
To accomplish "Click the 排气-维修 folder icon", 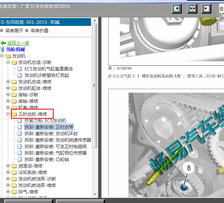I will pyautogui.click(x=14, y=192).
